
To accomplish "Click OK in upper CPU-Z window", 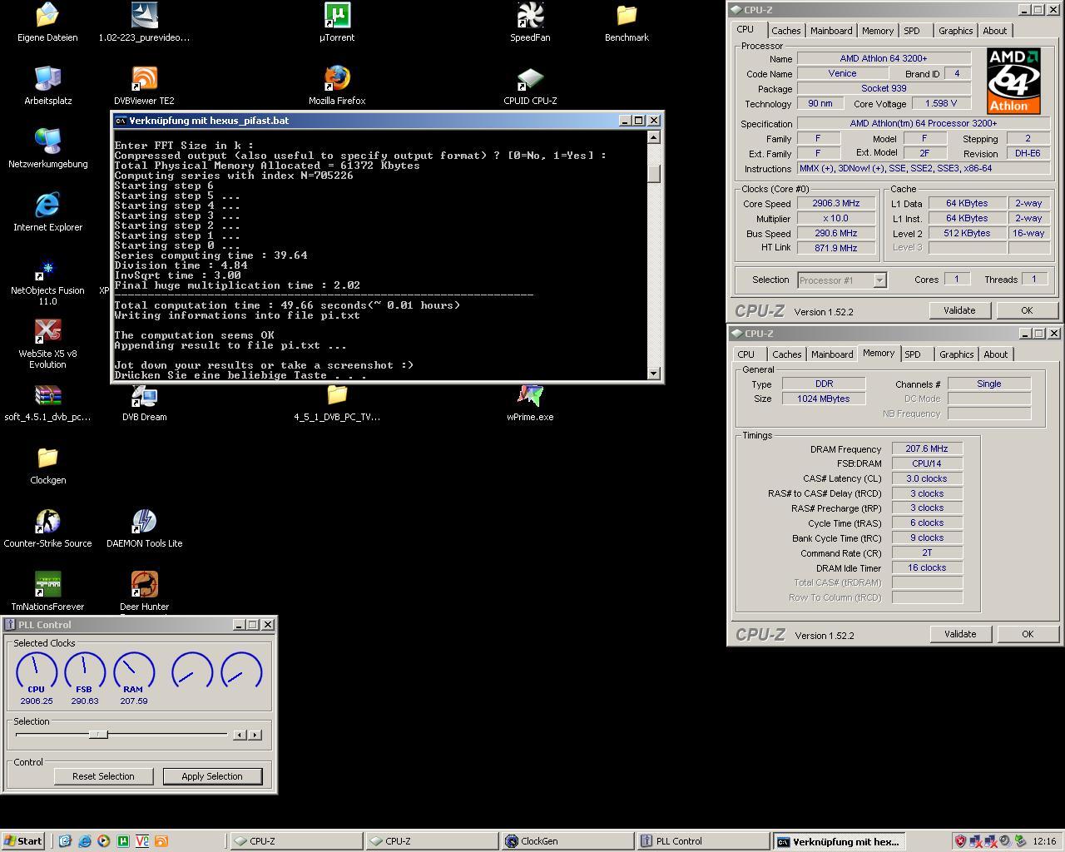I will [x=1027, y=310].
